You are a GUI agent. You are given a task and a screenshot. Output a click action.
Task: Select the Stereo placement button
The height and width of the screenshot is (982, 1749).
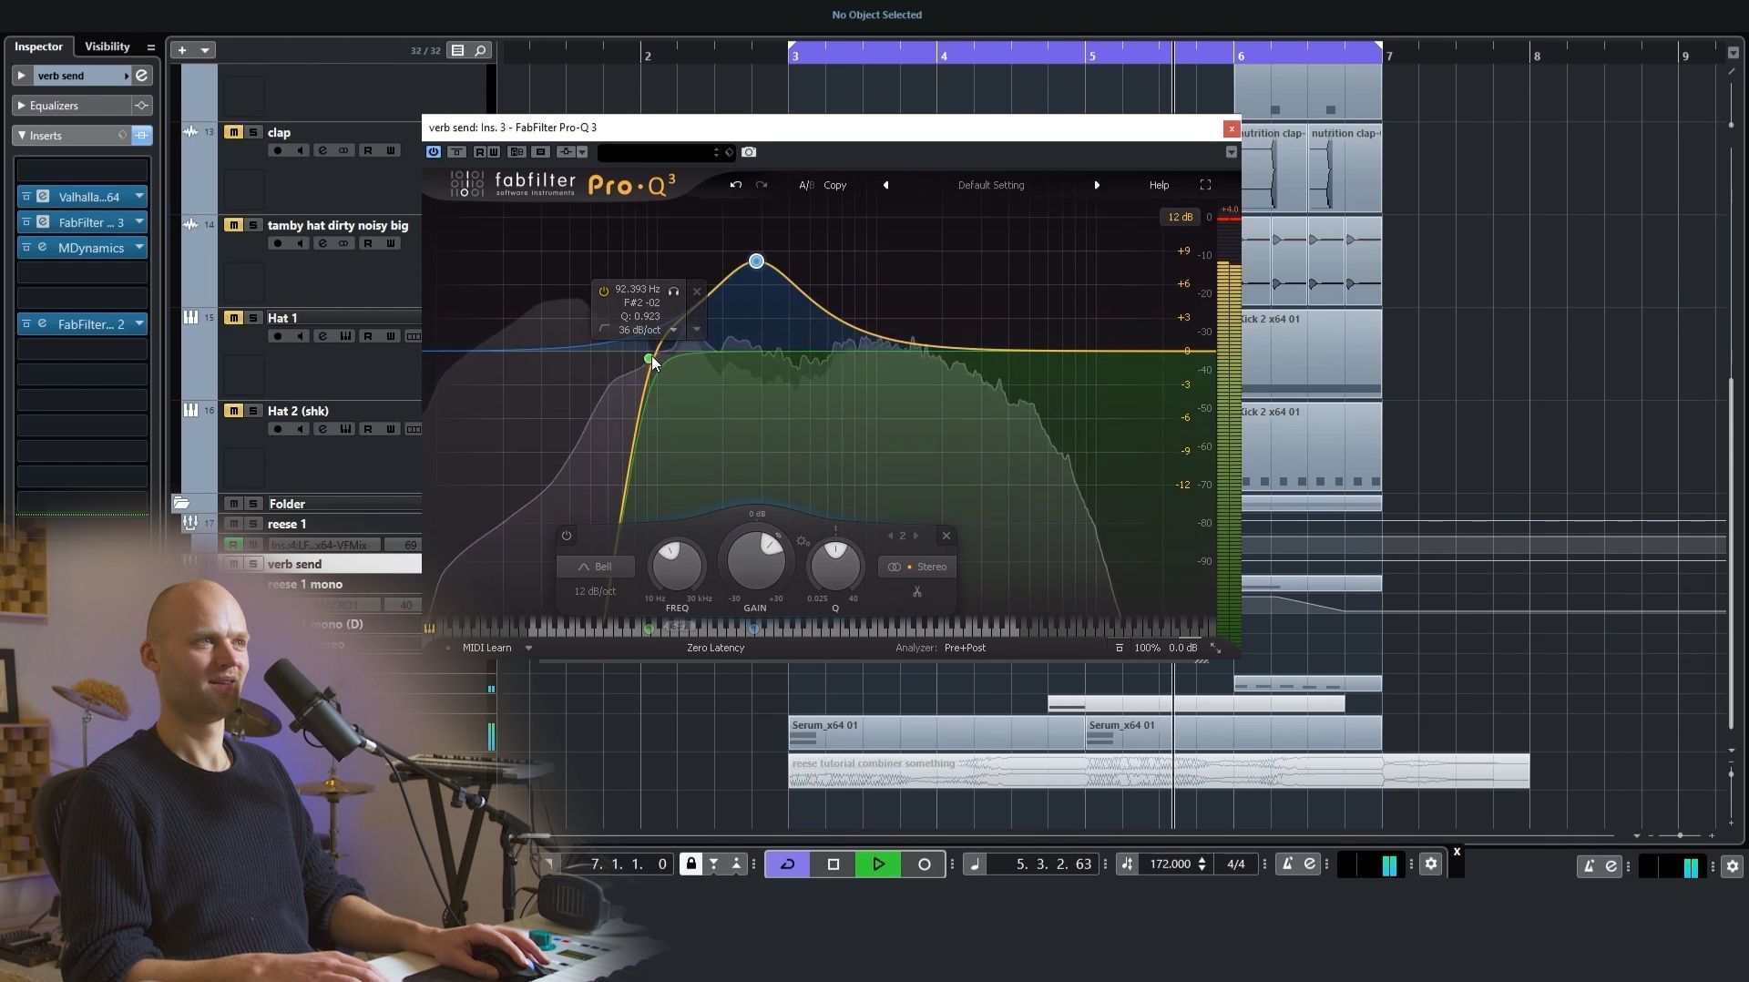pyautogui.click(x=918, y=567)
